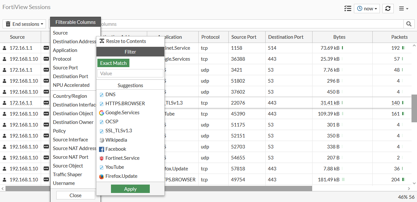The height and width of the screenshot is (202, 417).
Task: Click the Firefox icon next to Firefox.Update
Action: (x=101, y=176)
